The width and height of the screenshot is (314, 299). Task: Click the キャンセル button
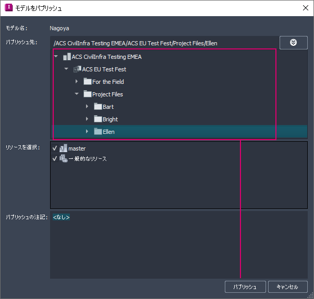(287, 287)
